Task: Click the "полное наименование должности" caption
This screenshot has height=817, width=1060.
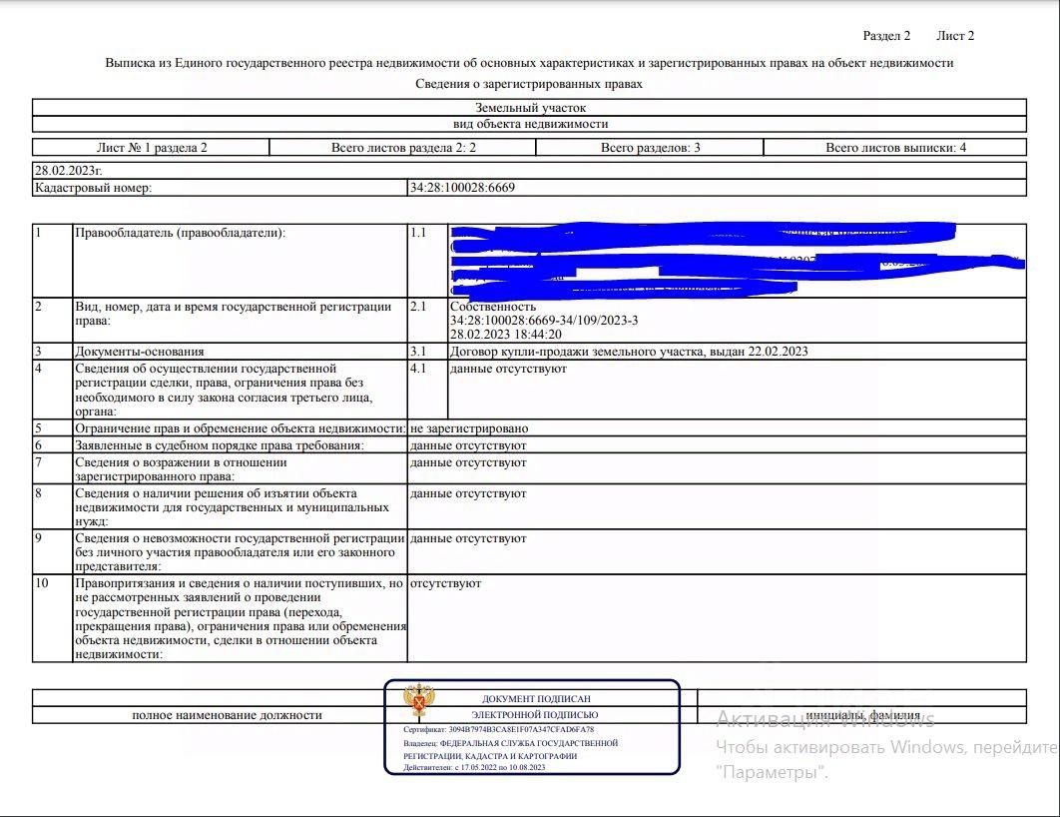Action: coord(228,715)
